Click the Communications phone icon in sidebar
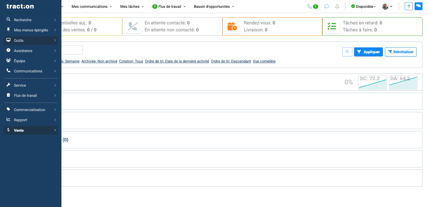 pyautogui.click(x=8, y=71)
